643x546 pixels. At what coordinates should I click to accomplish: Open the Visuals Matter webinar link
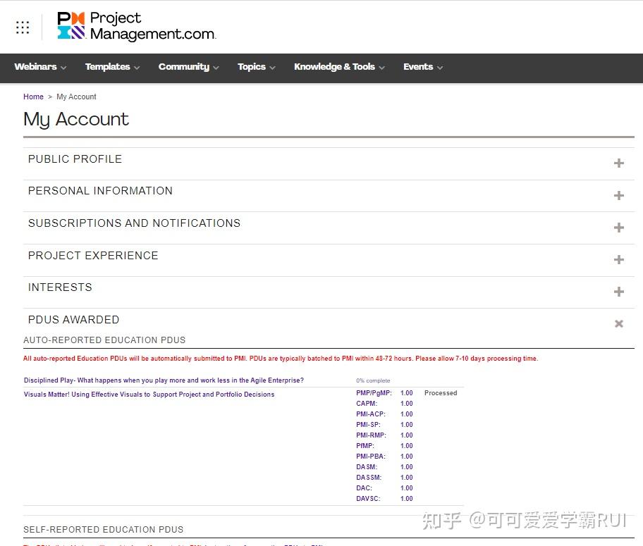149,395
